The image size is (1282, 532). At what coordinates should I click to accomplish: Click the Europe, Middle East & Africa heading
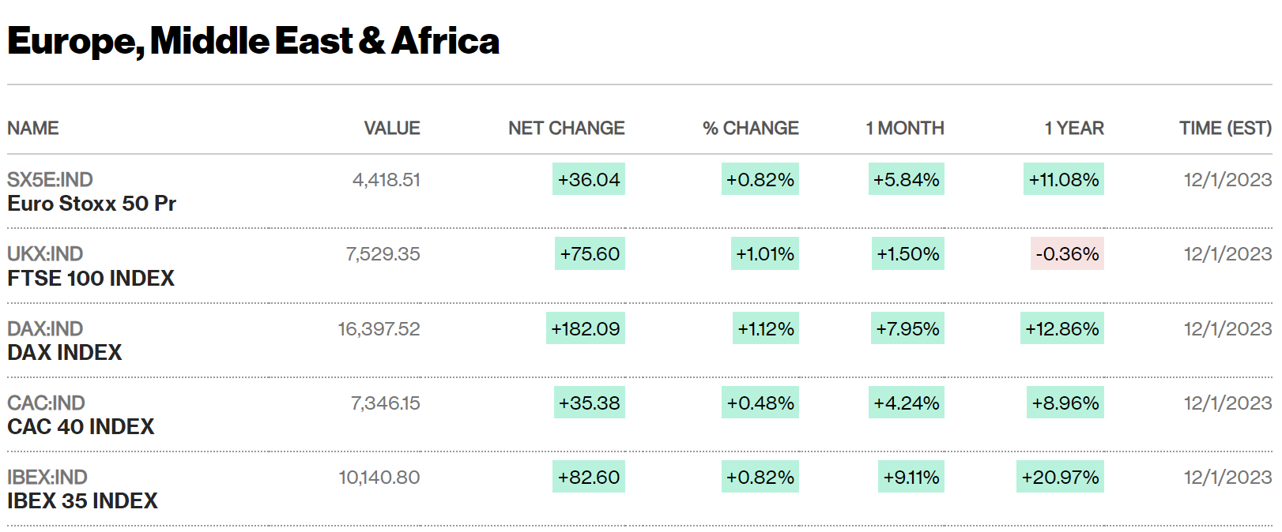point(254,41)
